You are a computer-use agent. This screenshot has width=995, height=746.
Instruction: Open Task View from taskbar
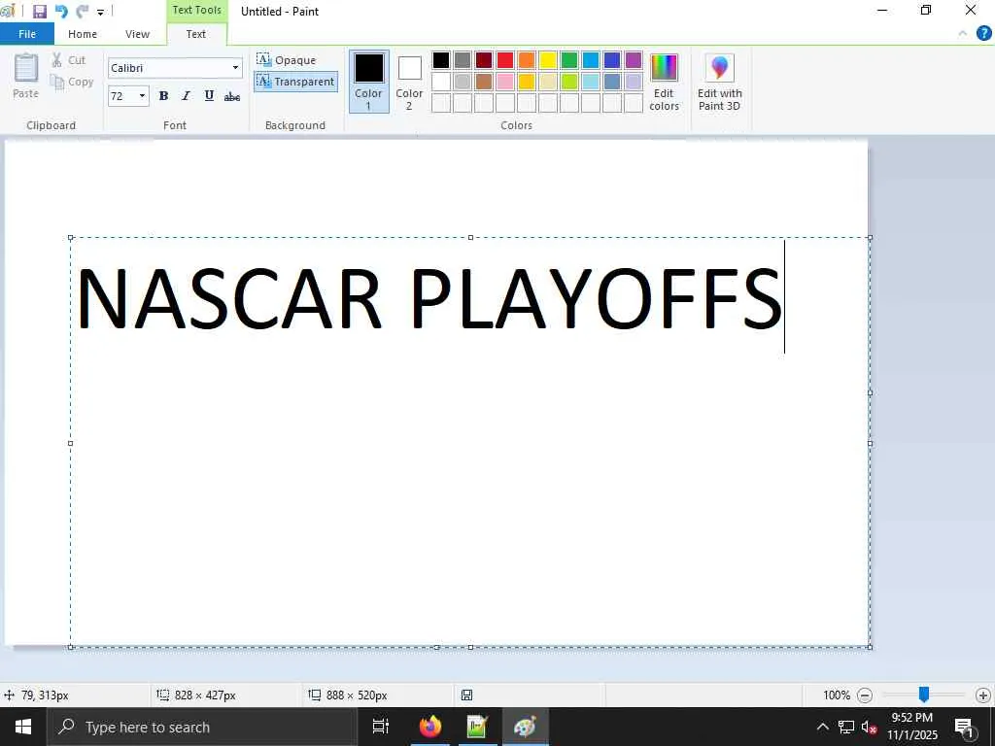point(381,727)
